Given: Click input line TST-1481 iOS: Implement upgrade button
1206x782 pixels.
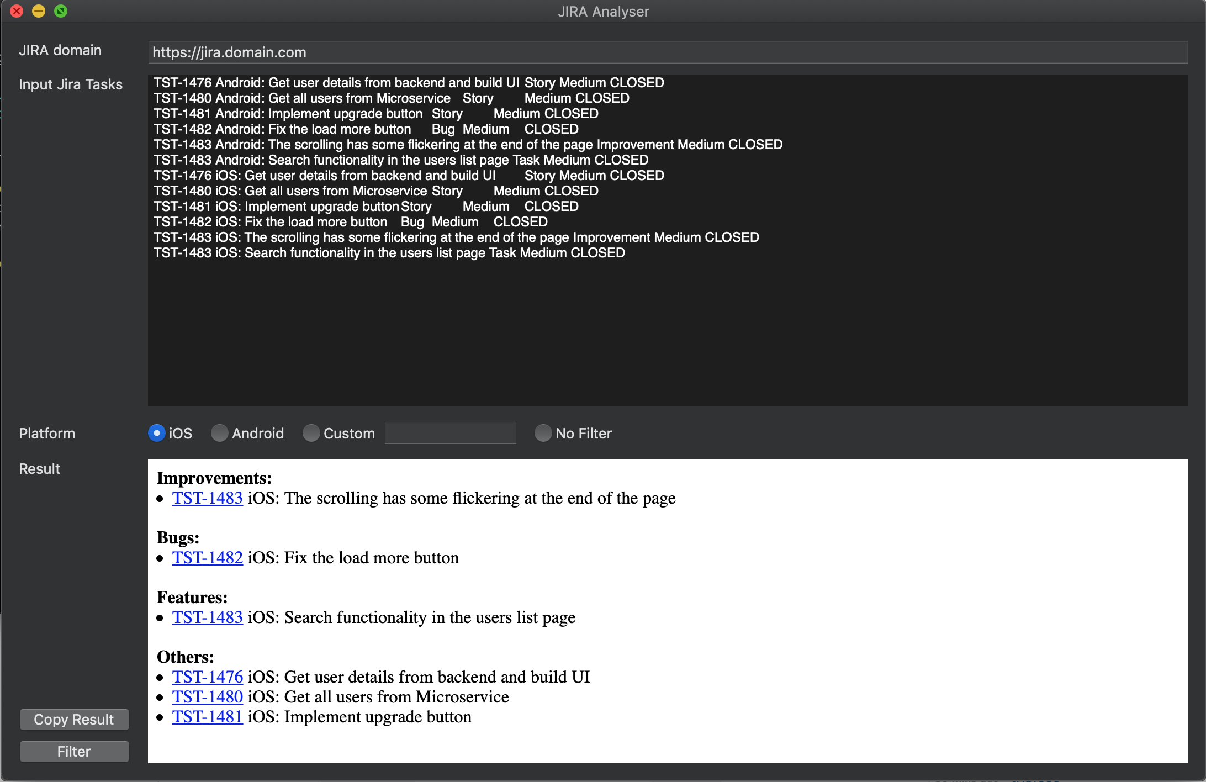Looking at the screenshot, I should 366,207.
